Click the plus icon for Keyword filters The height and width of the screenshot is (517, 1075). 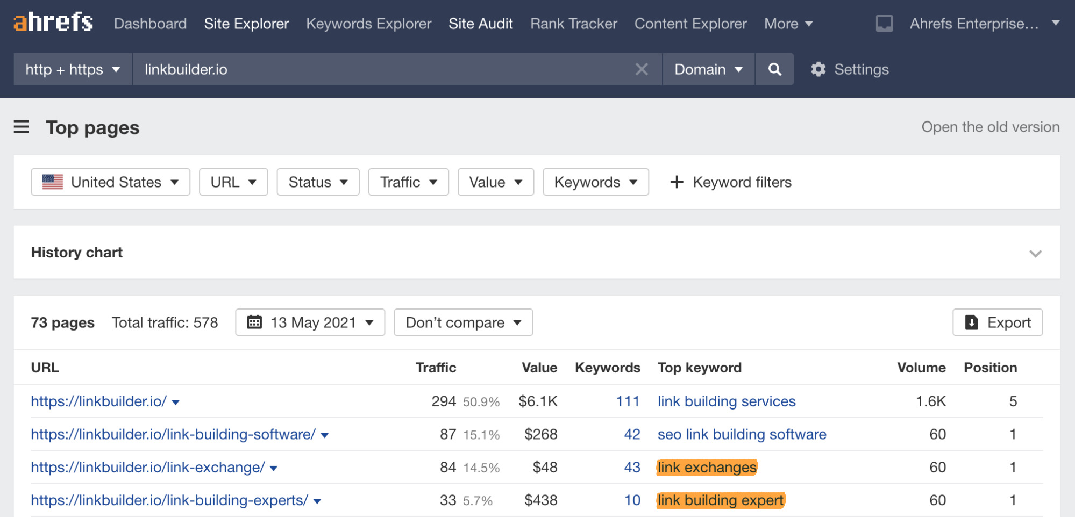(x=677, y=182)
